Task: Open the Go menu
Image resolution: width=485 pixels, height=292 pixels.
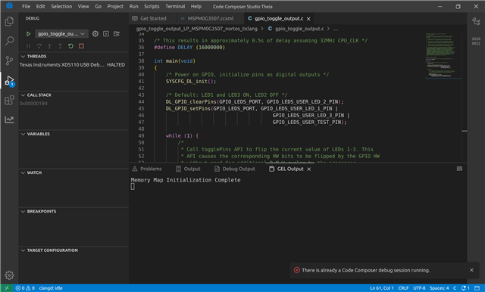Action: [x=98, y=7]
